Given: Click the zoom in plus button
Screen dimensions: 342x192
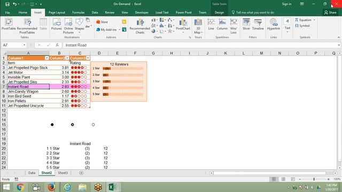Looking at the screenshot, I should 329,179.
